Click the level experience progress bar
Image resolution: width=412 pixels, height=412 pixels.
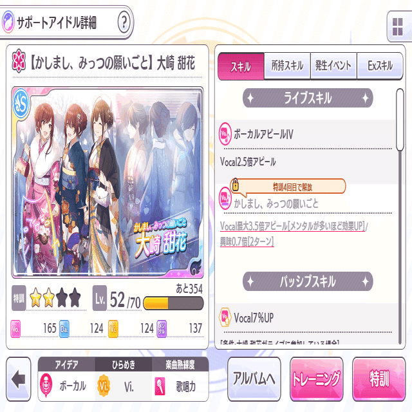click(x=173, y=303)
